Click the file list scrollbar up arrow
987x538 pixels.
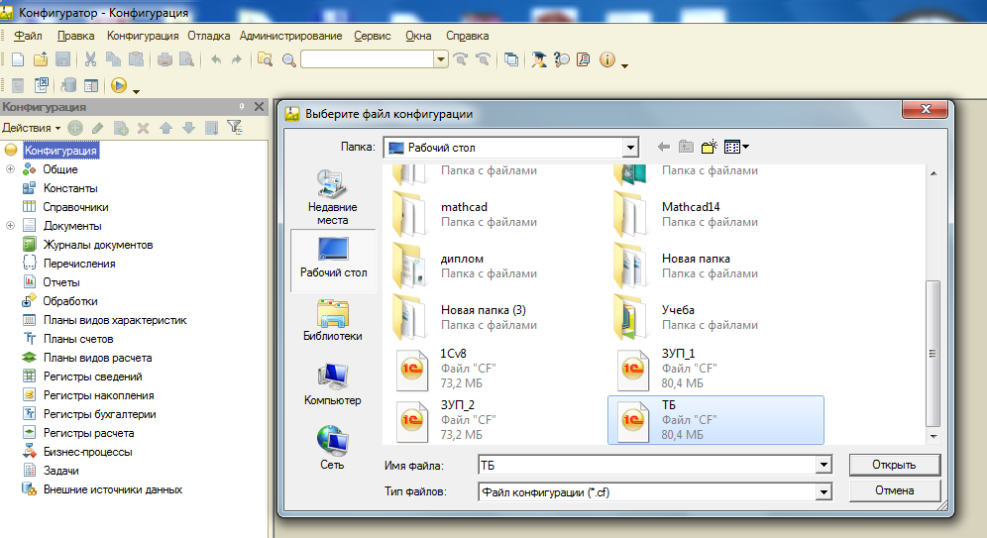[933, 173]
